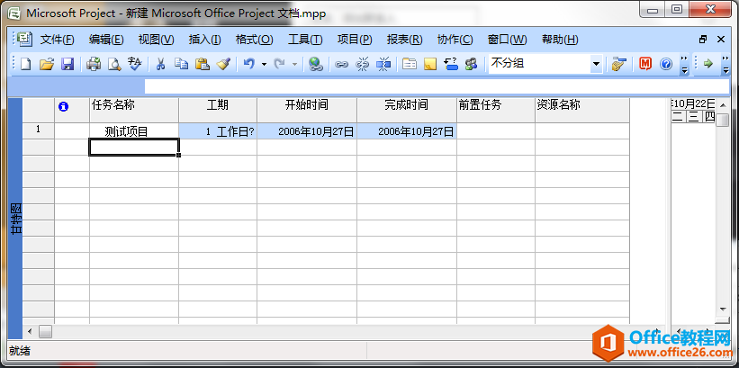Open a file with the folder icon
This screenshot has width=739, height=368.
pos(46,64)
